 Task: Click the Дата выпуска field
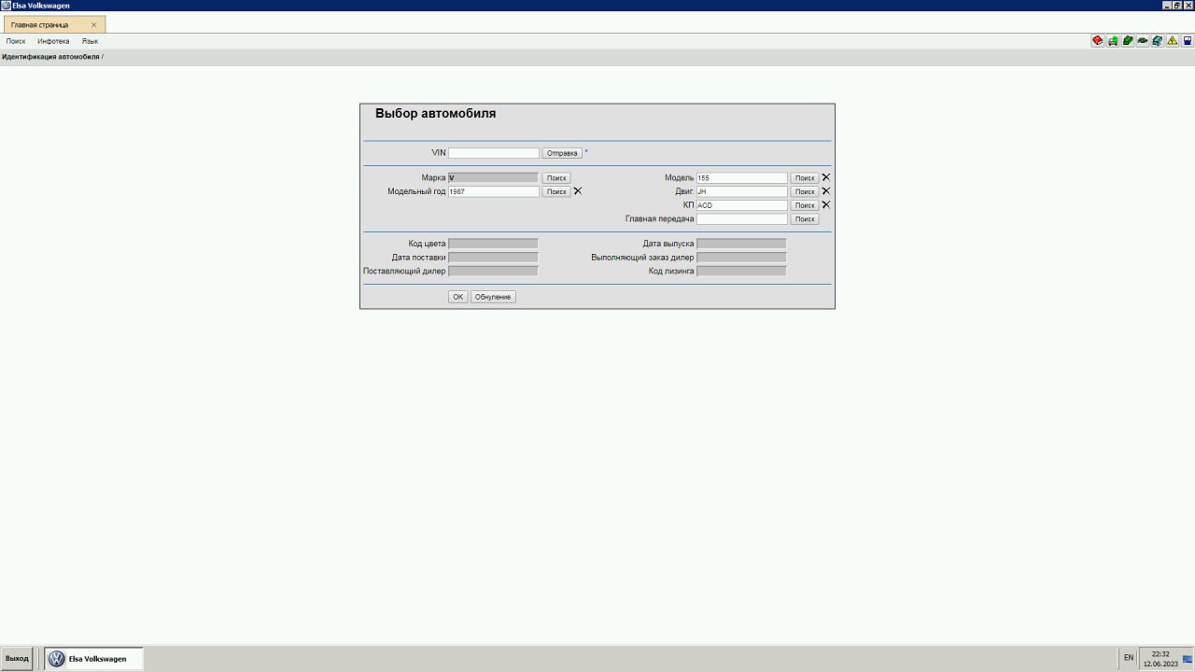click(x=742, y=244)
